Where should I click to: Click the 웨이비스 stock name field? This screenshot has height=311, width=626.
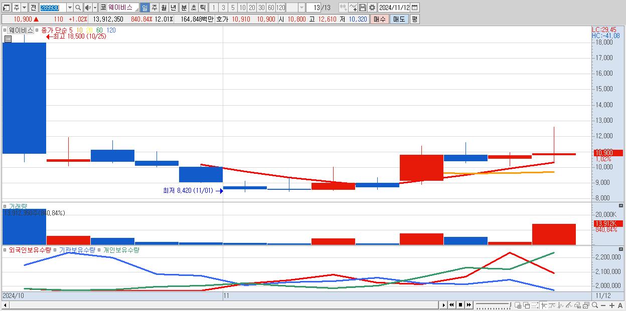(123, 8)
